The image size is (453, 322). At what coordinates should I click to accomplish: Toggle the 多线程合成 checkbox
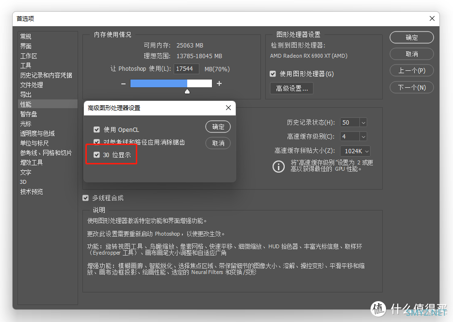click(x=85, y=198)
